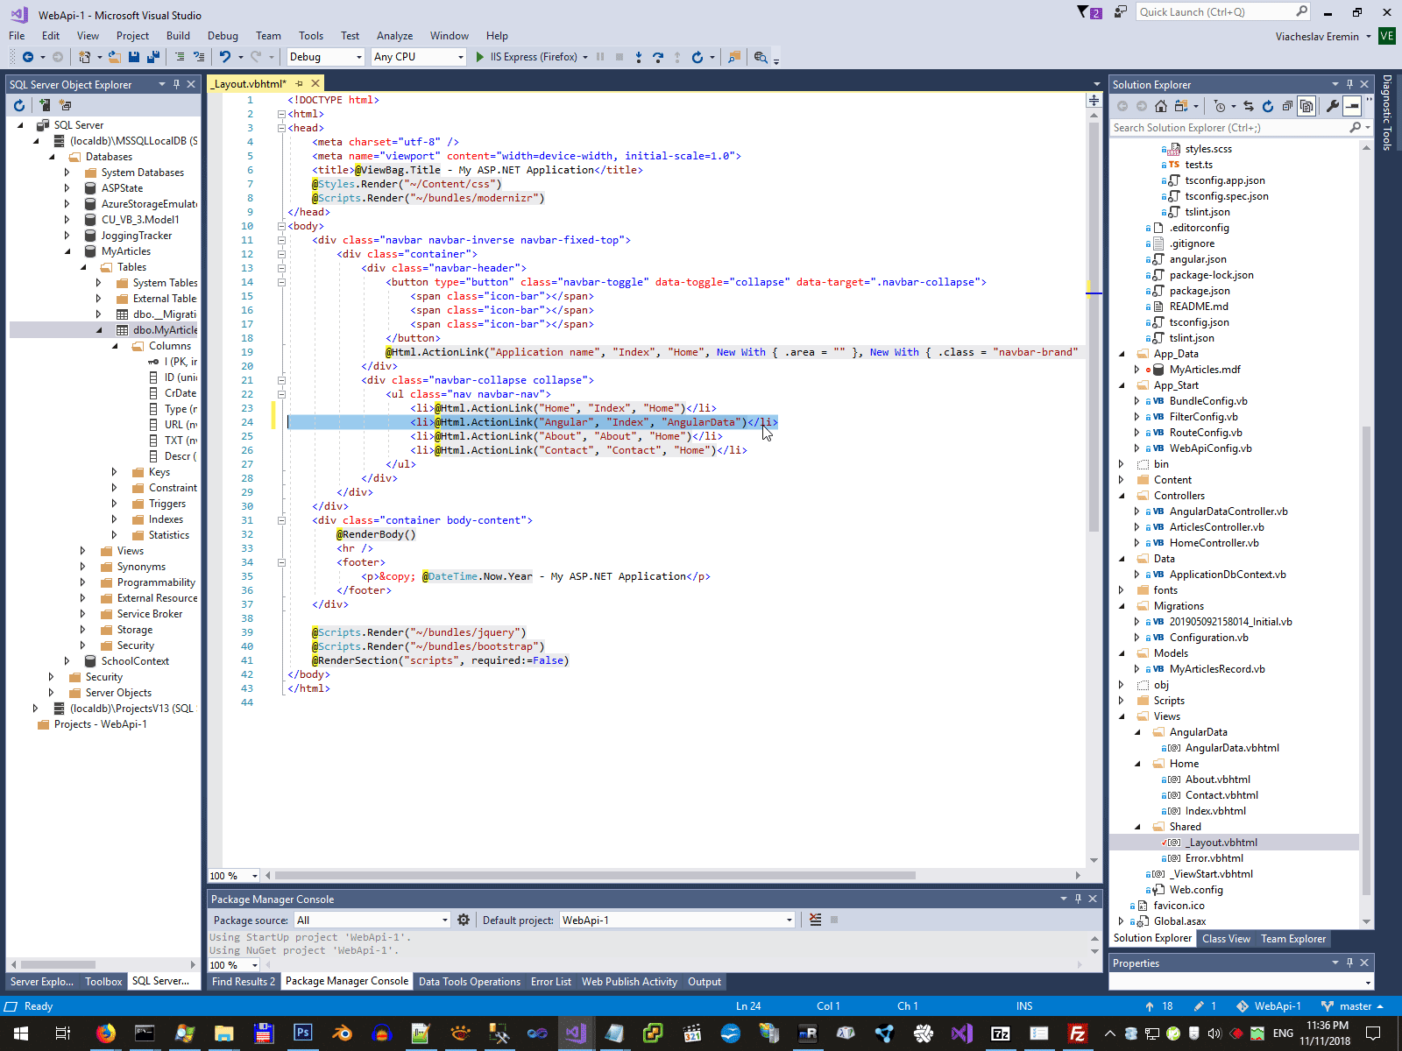Viewport: 1402px width, 1051px height.
Task: Open the Build menu
Action: pos(178,36)
